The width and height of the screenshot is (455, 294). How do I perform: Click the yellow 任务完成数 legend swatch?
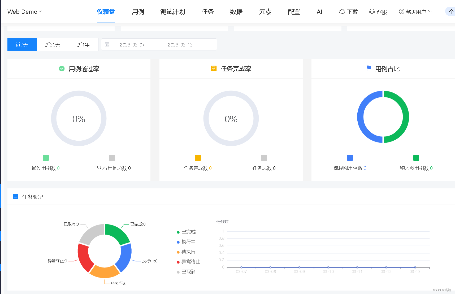tap(198, 158)
